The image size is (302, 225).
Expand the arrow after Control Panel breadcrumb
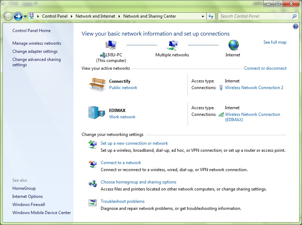click(72, 16)
